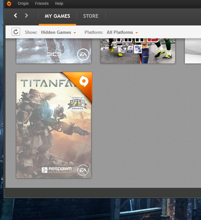
Task: Click the Origin logo icon
Action: [9, 4]
